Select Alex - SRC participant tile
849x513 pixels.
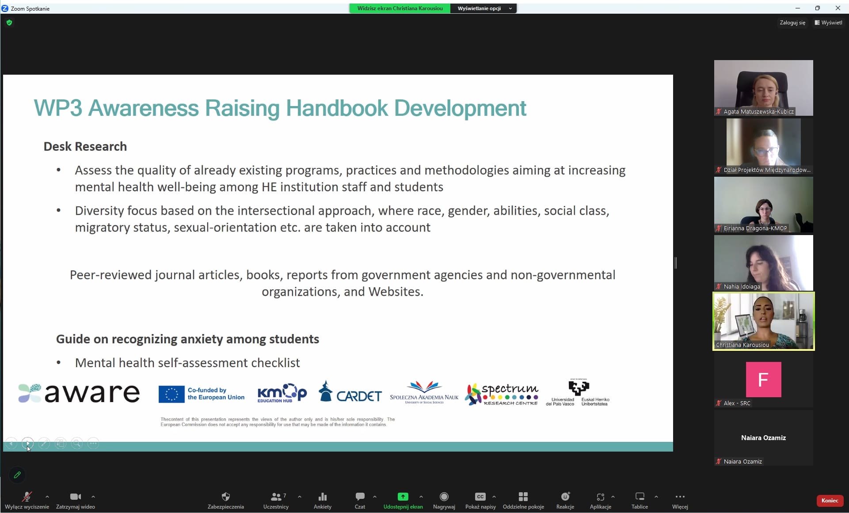[x=763, y=380]
